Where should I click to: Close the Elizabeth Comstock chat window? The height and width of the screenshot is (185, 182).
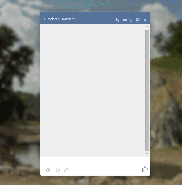(x=145, y=20)
